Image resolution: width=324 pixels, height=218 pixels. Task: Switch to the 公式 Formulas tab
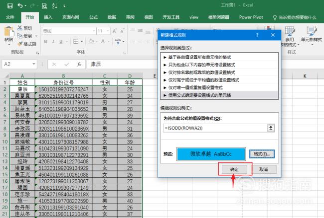(x=93, y=17)
